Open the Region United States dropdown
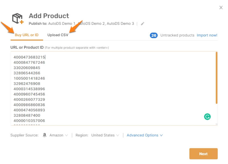228x164 pixels. point(105,135)
